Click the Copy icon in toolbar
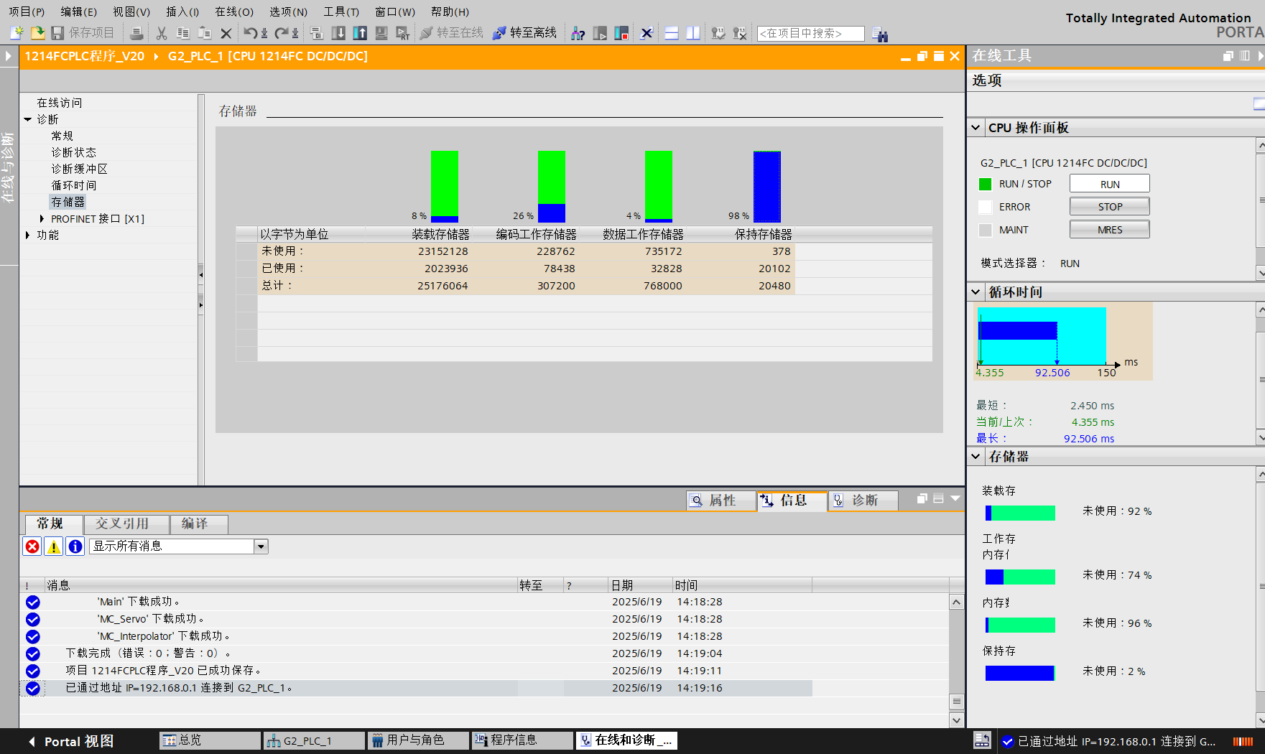This screenshot has width=1265, height=754. [x=183, y=33]
